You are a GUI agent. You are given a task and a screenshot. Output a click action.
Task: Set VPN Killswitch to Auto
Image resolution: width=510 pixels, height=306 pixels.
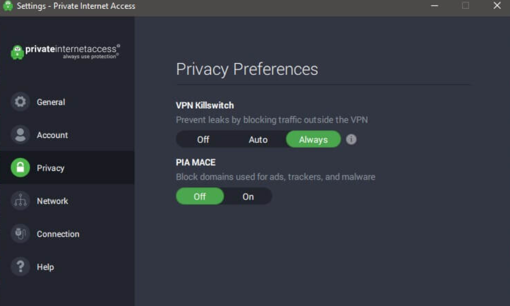click(258, 140)
